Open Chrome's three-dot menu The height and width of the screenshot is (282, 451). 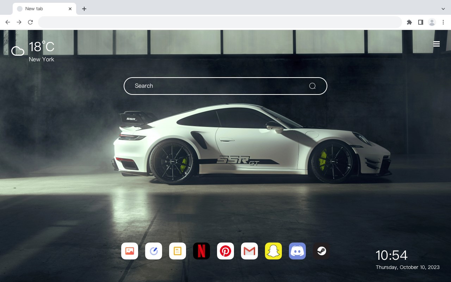click(x=443, y=22)
